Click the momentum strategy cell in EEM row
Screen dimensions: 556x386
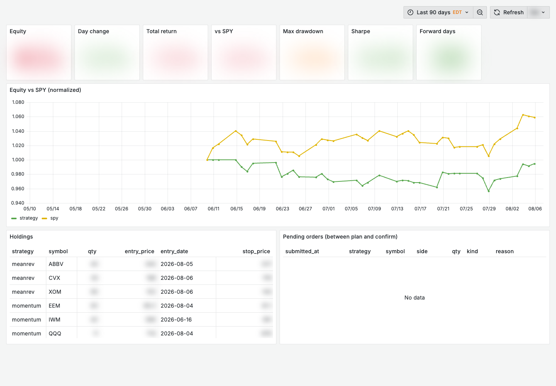(x=28, y=306)
